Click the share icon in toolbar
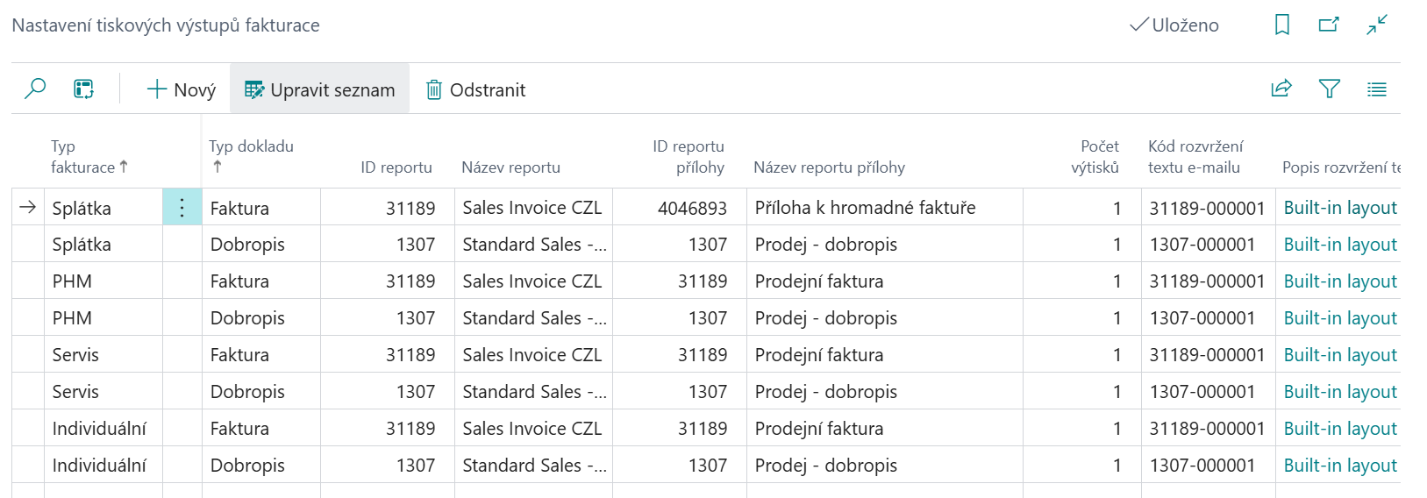Screen dimensions: 1427x498 coord(1281,89)
